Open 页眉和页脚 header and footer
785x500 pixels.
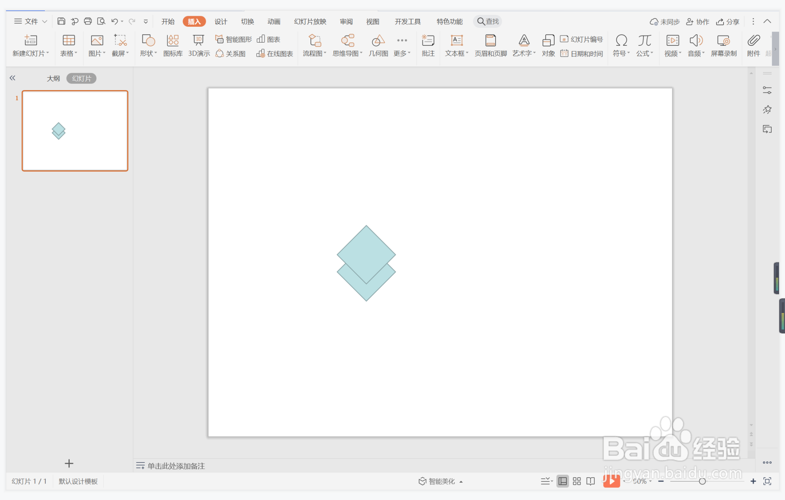click(x=491, y=46)
